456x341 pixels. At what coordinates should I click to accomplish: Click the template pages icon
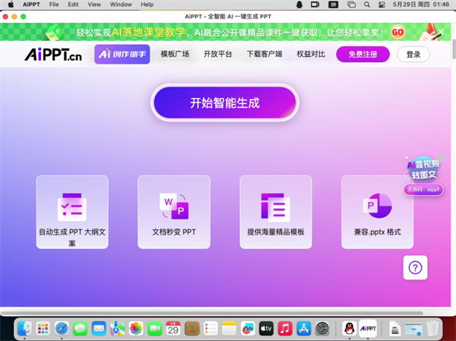point(276,206)
